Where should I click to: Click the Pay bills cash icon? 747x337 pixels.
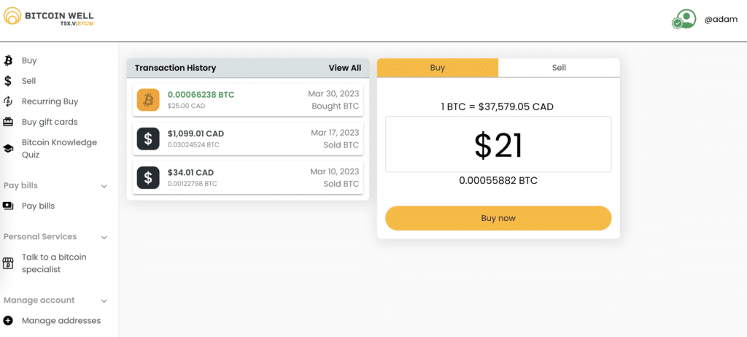8,206
